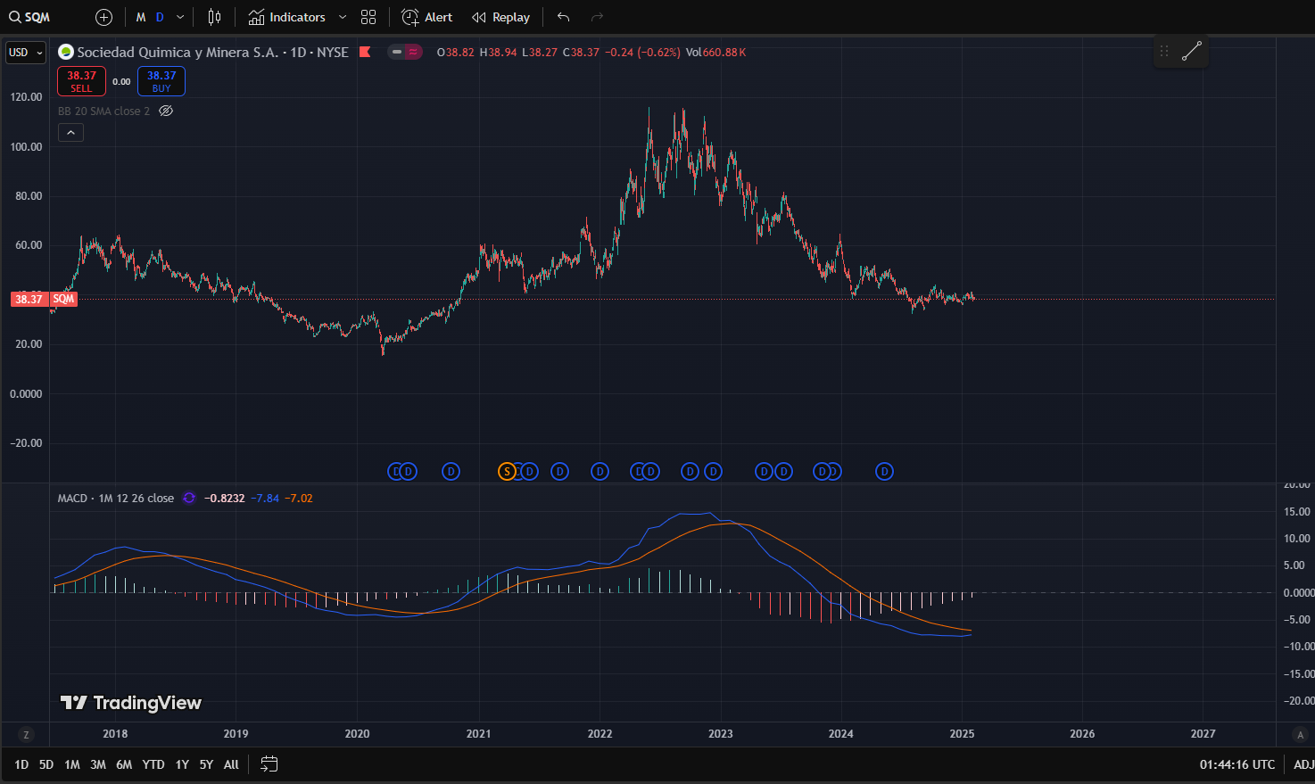Click the red flag symbol marker
The image size is (1315, 784).
tap(365, 52)
